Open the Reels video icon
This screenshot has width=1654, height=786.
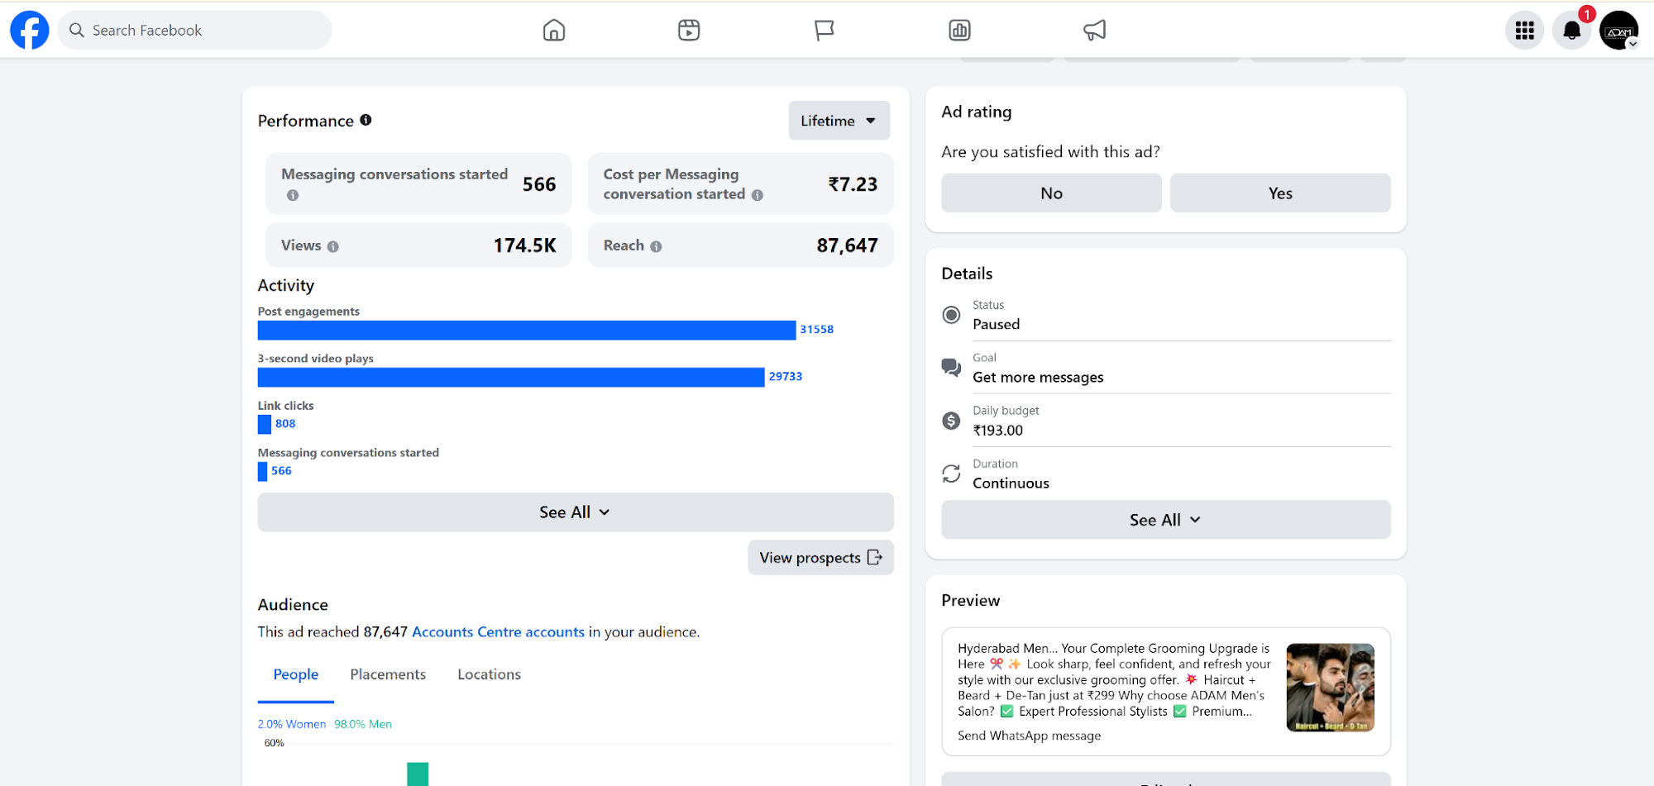(x=689, y=31)
